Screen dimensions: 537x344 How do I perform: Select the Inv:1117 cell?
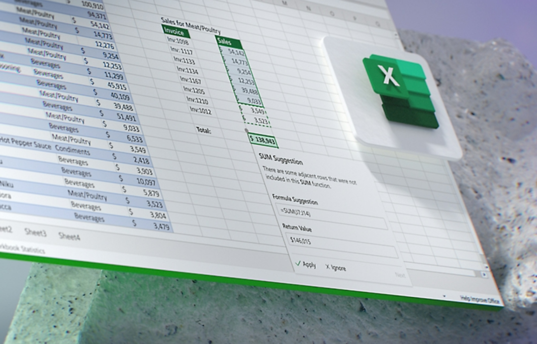tap(181, 51)
